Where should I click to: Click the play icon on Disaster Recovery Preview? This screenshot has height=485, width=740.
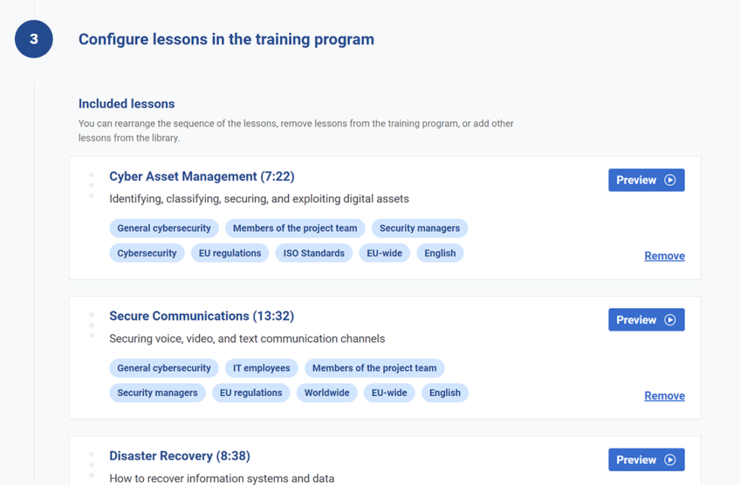(x=671, y=459)
